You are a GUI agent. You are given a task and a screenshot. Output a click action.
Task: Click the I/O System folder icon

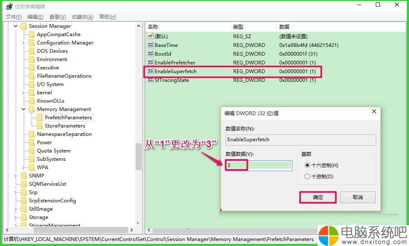click(32, 84)
